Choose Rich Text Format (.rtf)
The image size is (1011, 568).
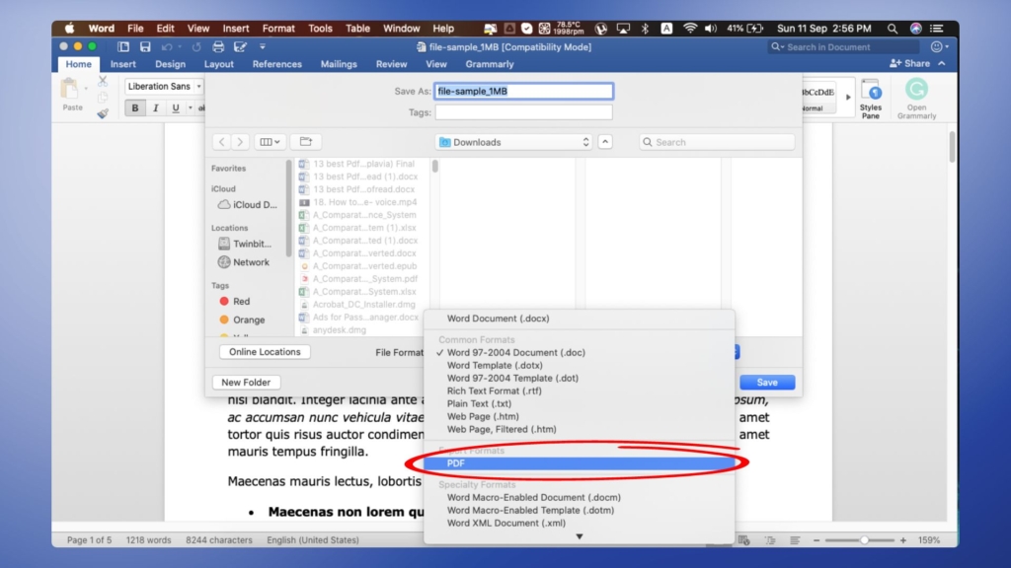[x=579, y=390]
